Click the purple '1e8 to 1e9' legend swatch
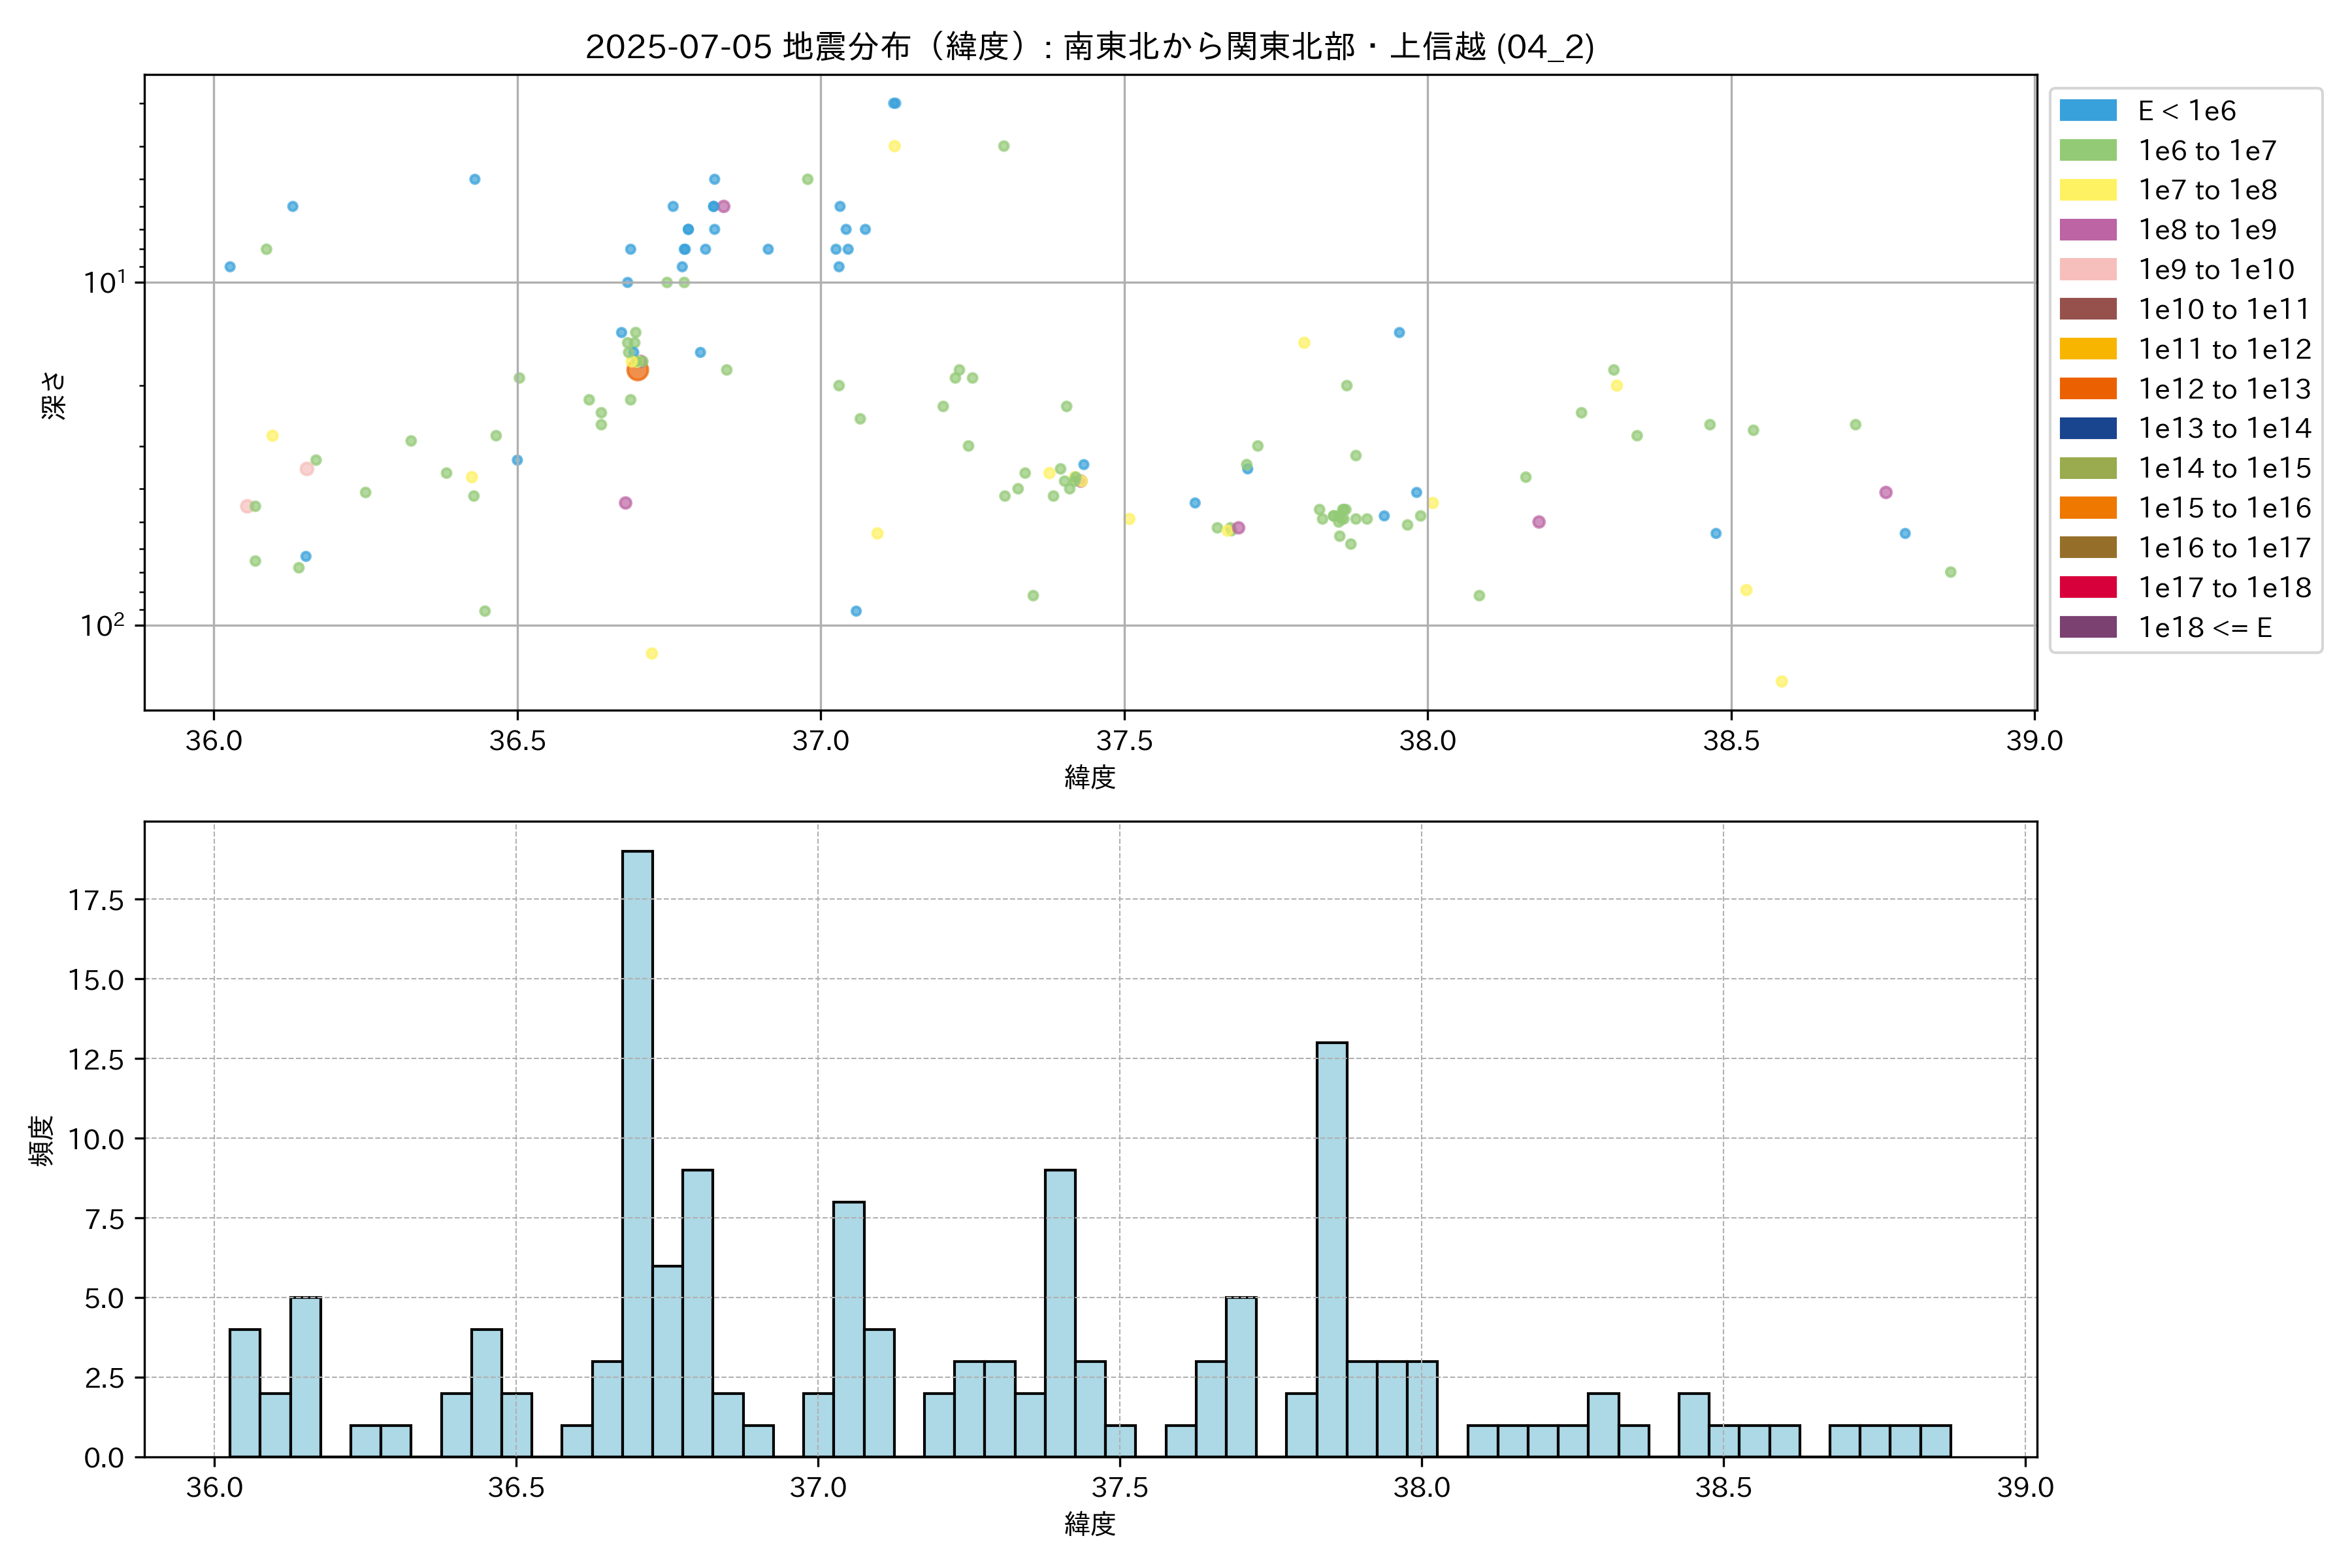The image size is (2352, 1568). click(2087, 230)
